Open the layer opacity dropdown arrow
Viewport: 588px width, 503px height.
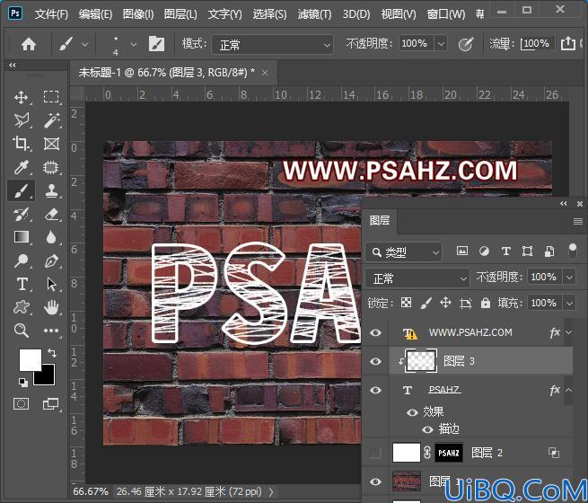click(569, 278)
